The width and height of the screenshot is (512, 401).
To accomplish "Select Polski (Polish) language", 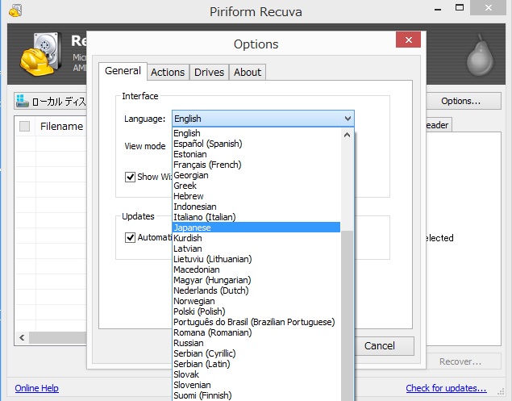I will (x=256, y=311).
